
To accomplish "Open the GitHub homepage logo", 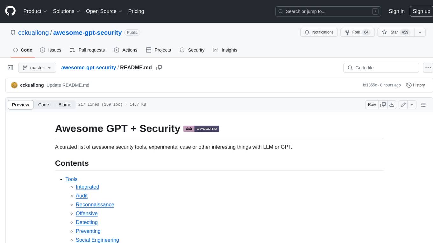I will pos(10,11).
